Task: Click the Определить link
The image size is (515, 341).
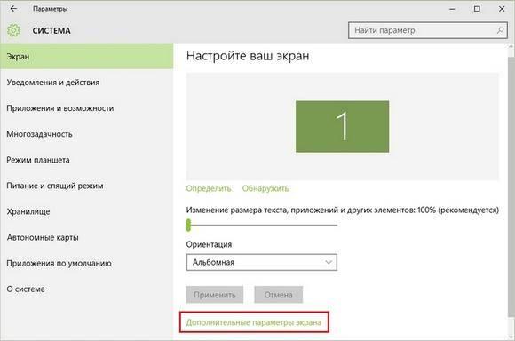Action: (x=209, y=188)
